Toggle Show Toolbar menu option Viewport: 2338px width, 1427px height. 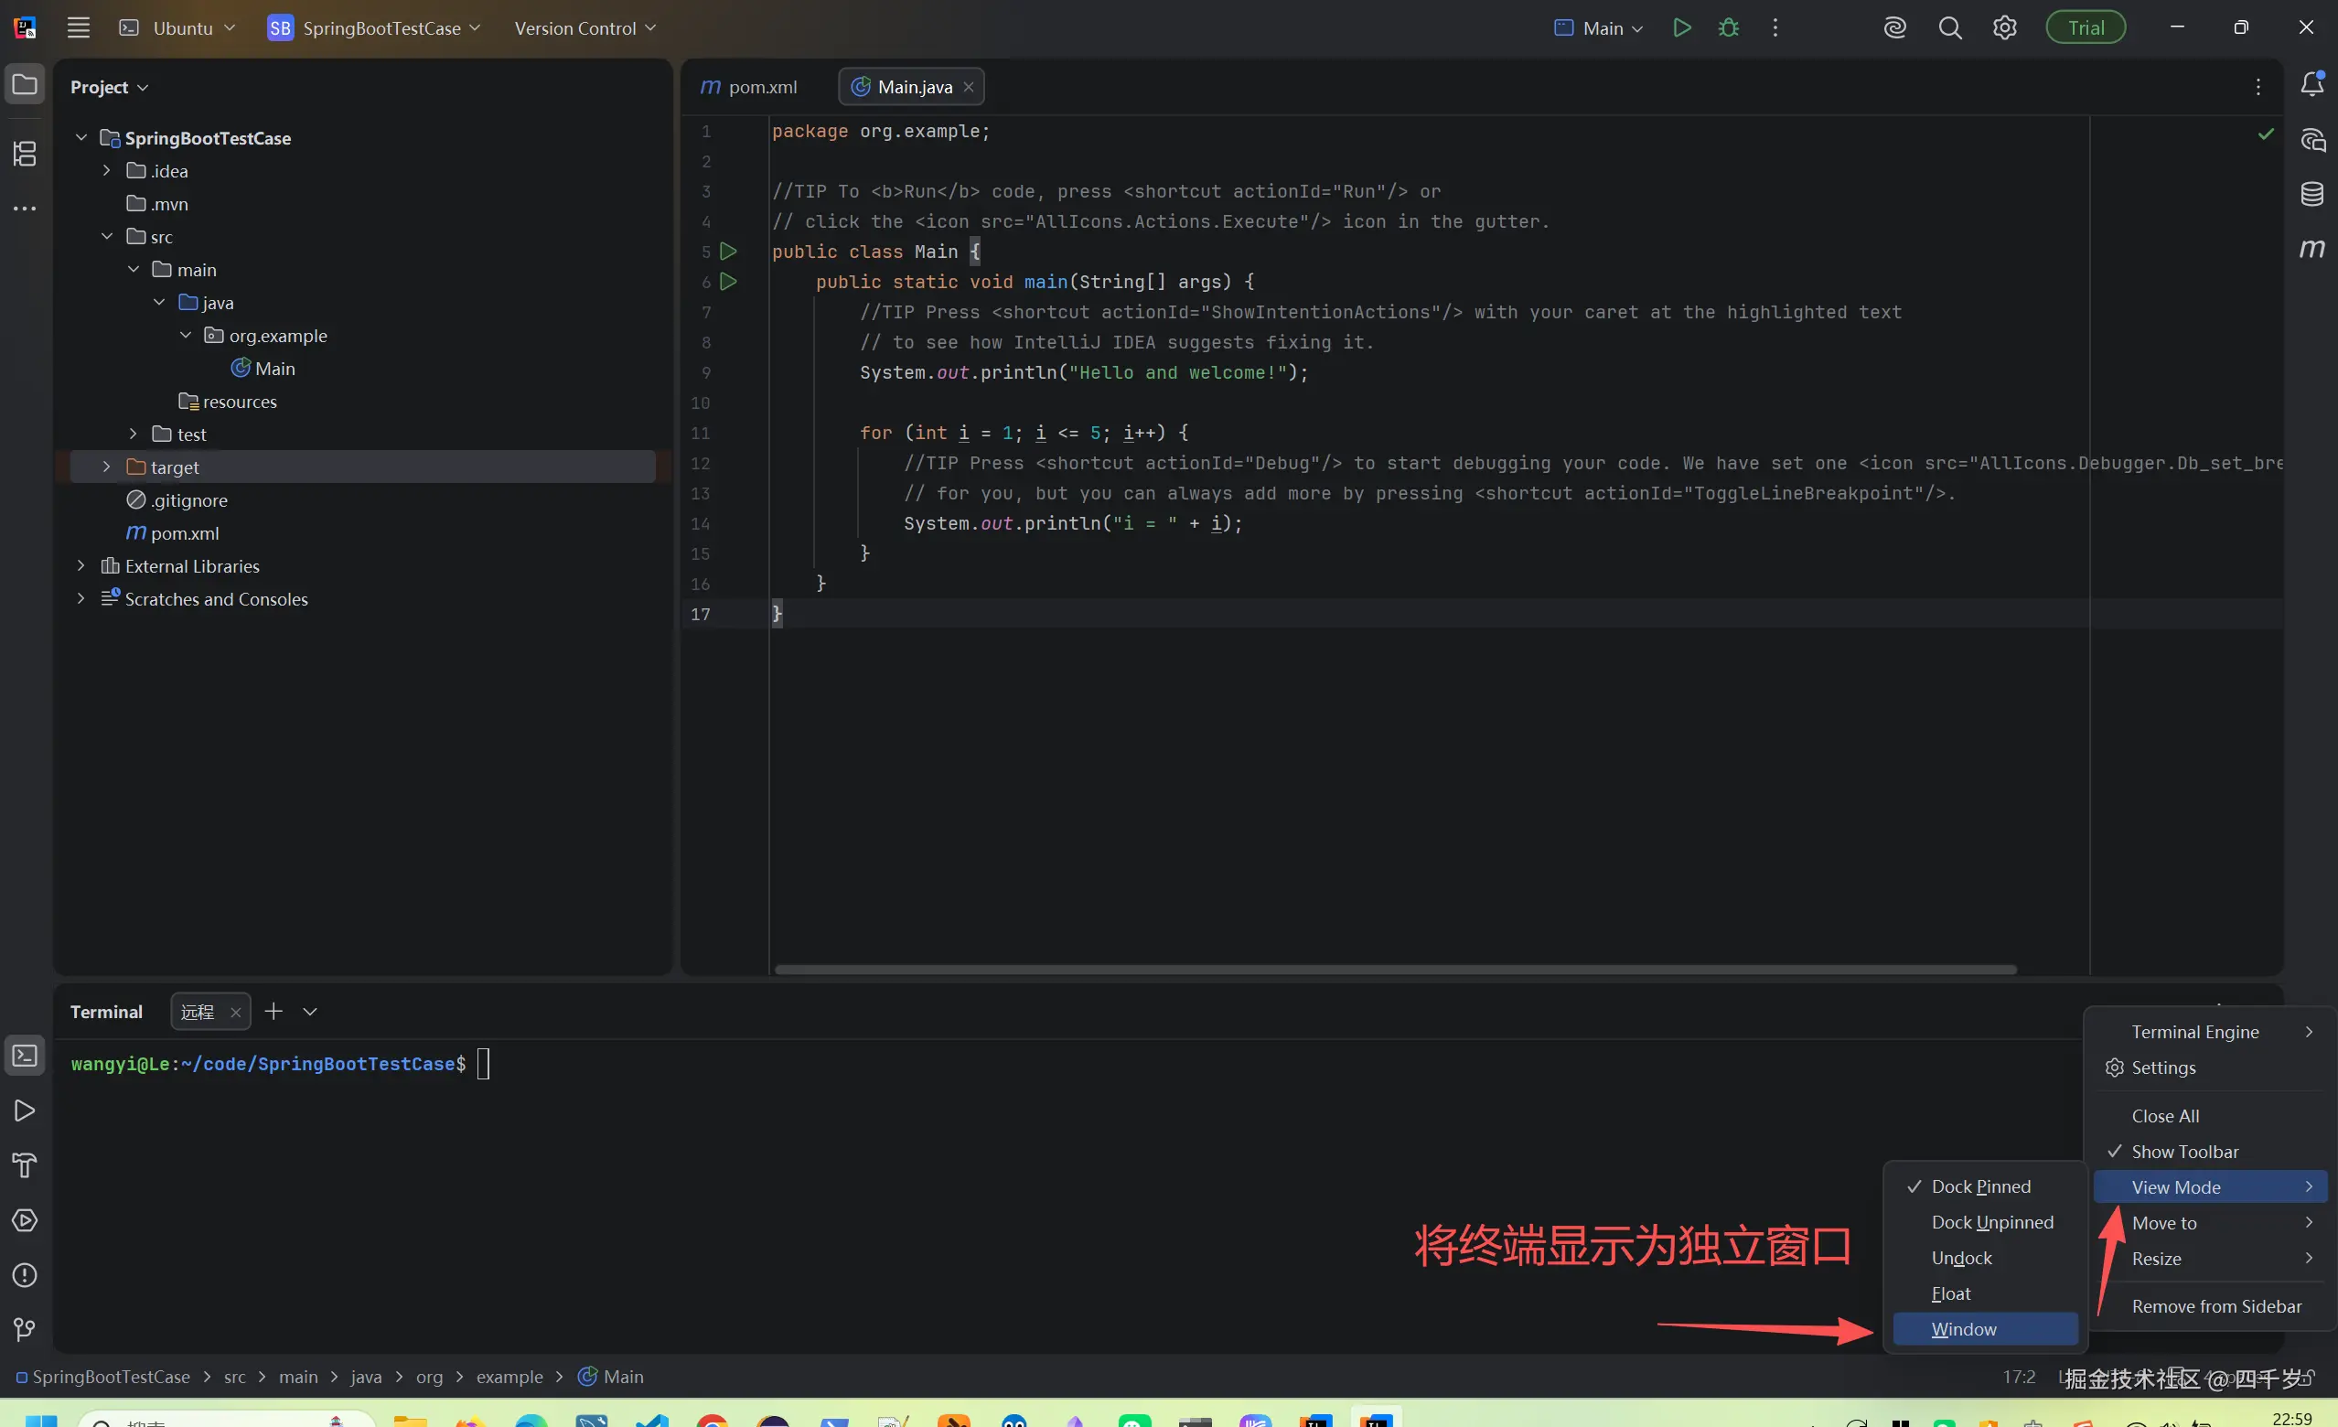tap(2184, 1152)
